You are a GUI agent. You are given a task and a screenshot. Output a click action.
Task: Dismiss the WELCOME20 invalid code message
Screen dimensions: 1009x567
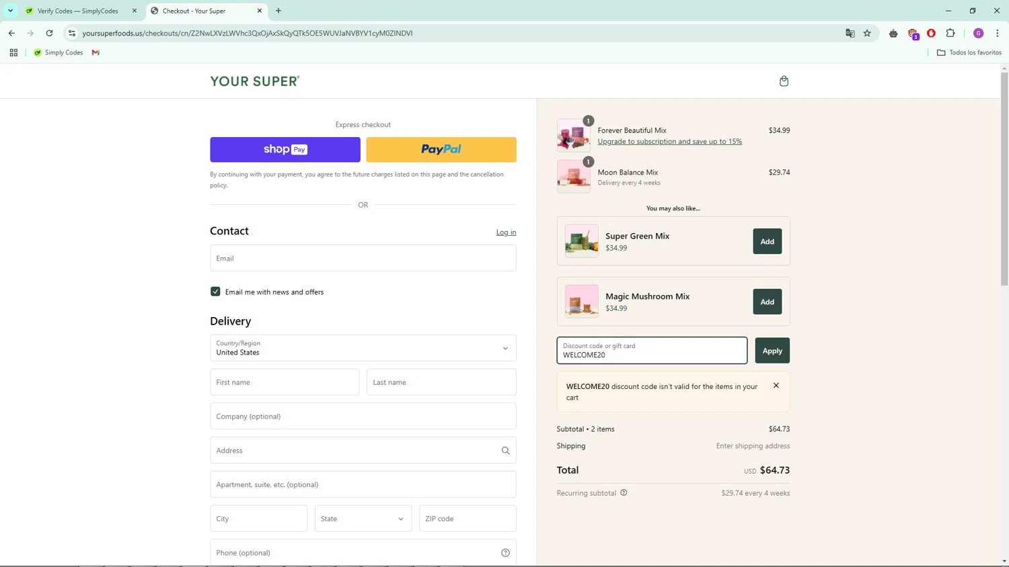click(x=776, y=386)
